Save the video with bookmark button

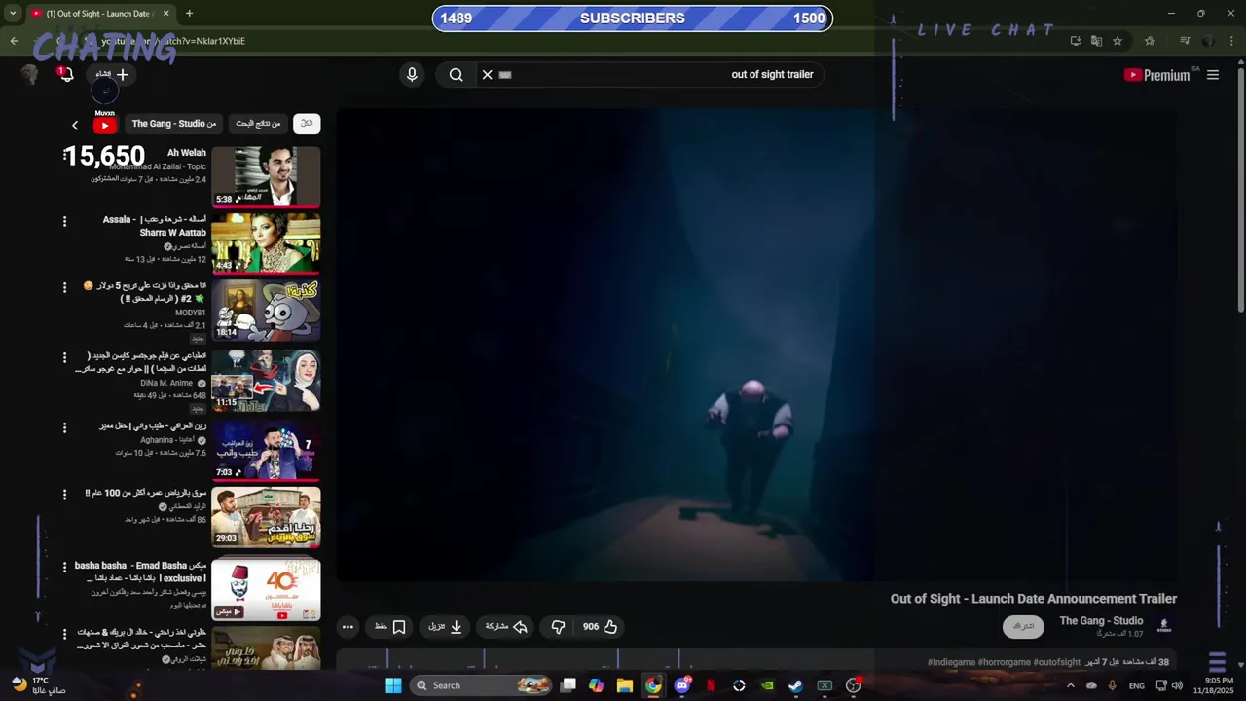(x=391, y=627)
